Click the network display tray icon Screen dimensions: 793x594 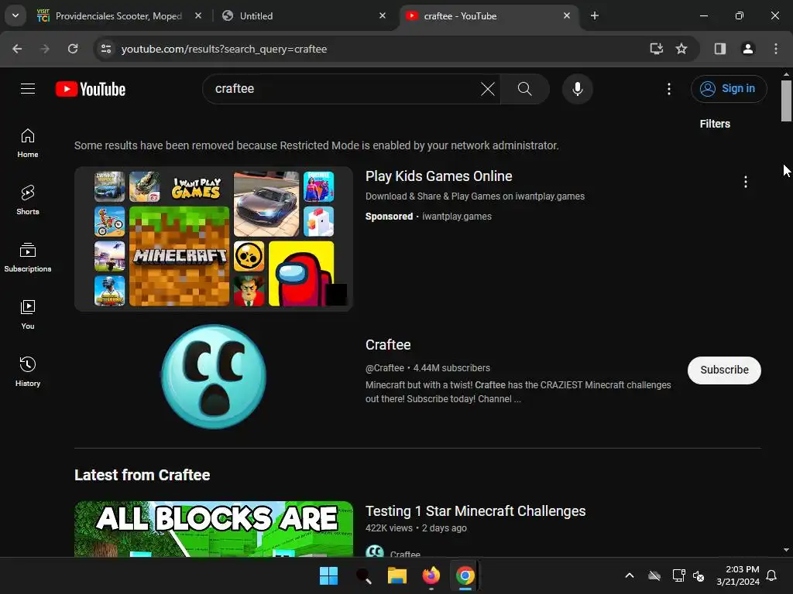point(678,575)
